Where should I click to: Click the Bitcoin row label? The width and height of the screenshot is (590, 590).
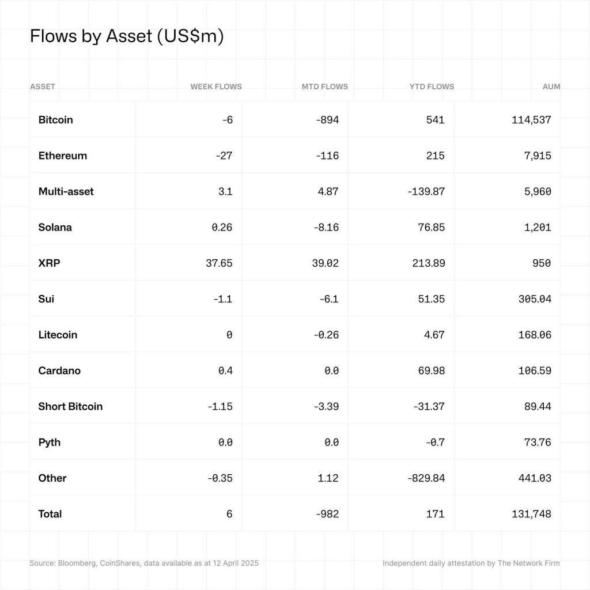click(x=55, y=120)
